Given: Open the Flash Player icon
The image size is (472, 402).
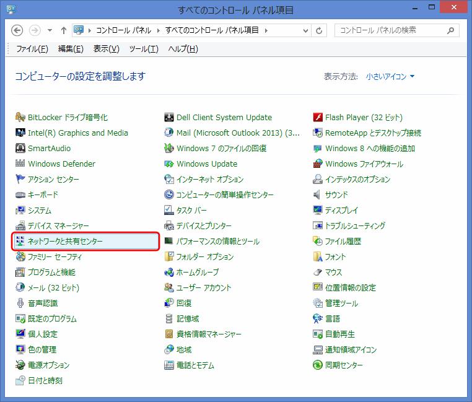Looking at the screenshot, I should [318, 117].
